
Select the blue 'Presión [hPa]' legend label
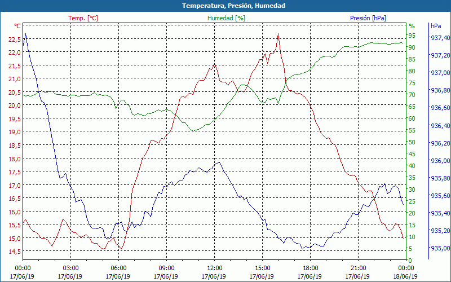coord(368,18)
